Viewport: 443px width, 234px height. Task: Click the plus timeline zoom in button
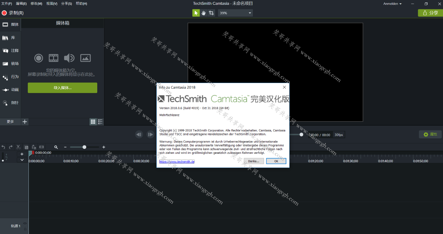coord(104,147)
